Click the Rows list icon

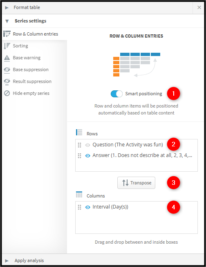79,132
